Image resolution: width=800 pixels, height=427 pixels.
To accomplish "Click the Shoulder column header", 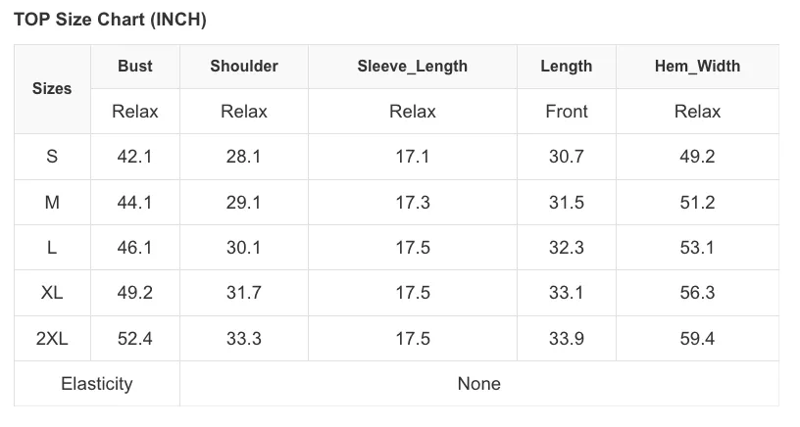I will [x=244, y=67].
